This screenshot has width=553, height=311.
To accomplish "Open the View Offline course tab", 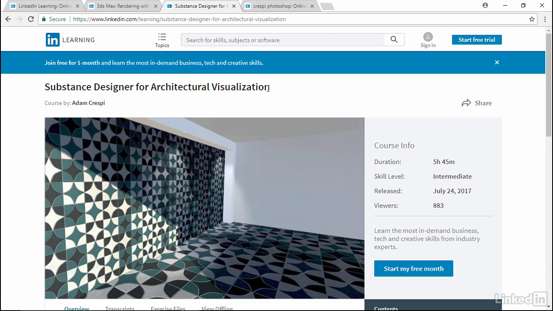I will (217, 308).
